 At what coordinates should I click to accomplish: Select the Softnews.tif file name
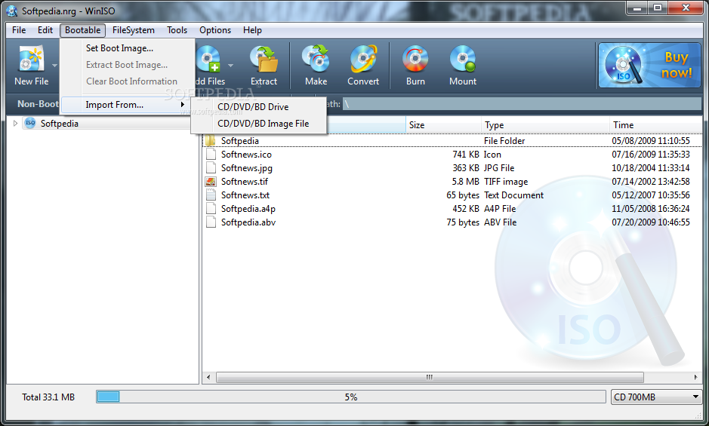(244, 182)
